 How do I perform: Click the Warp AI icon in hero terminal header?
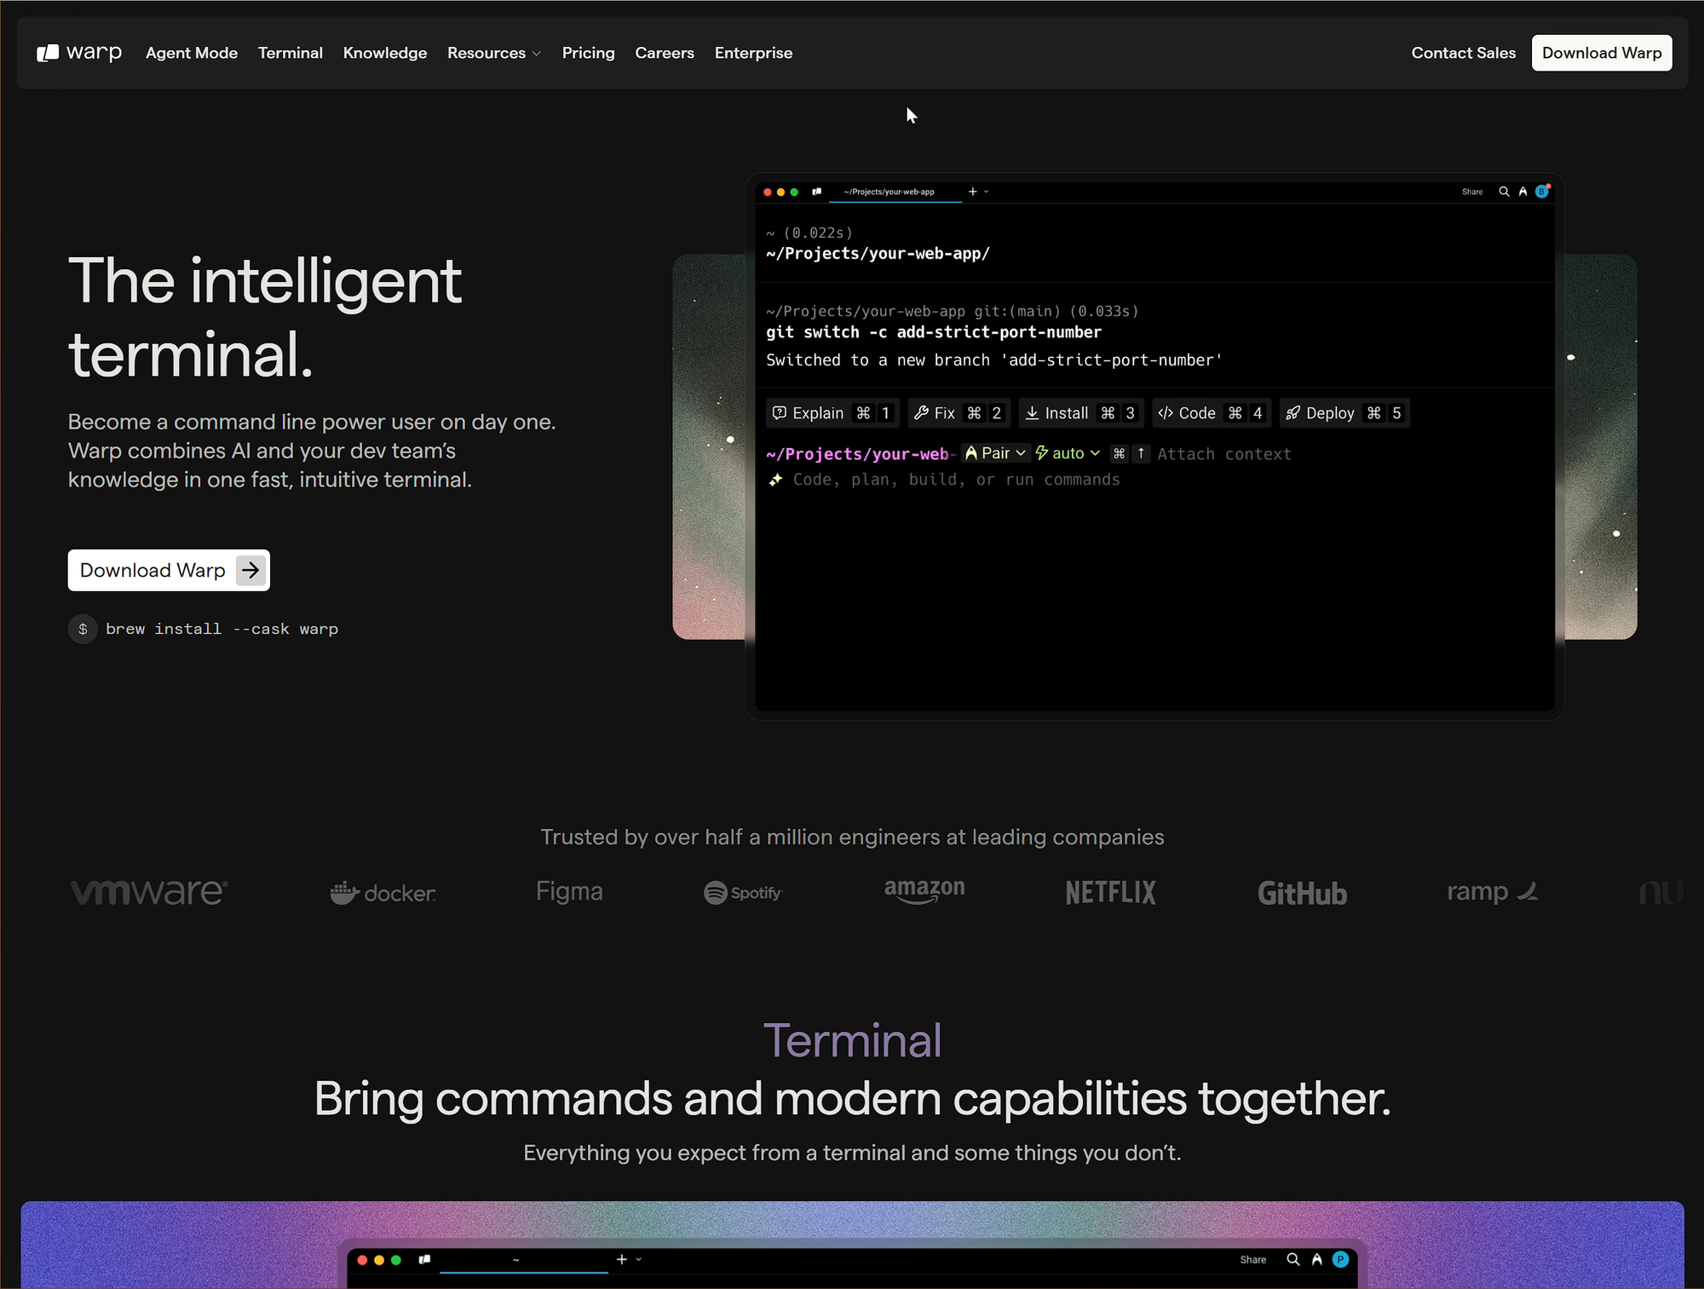coord(1523,192)
